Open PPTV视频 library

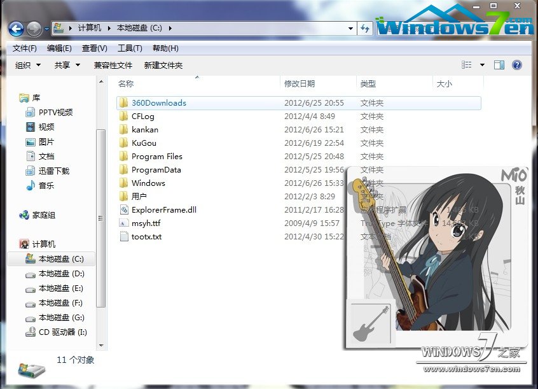pos(55,112)
